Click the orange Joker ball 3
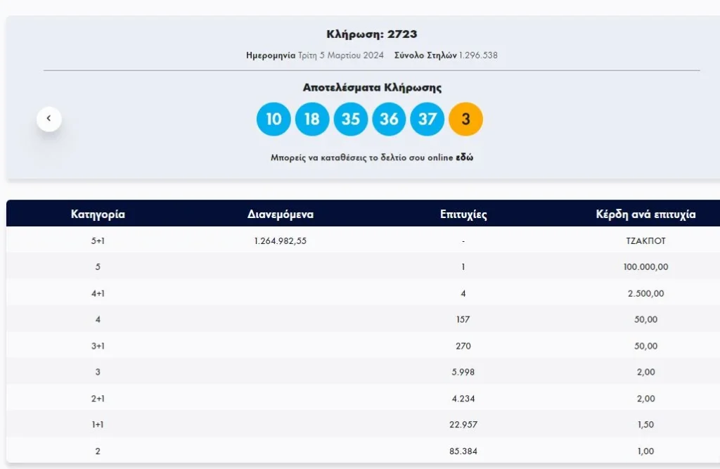This screenshot has height=469, width=720. [x=465, y=119]
